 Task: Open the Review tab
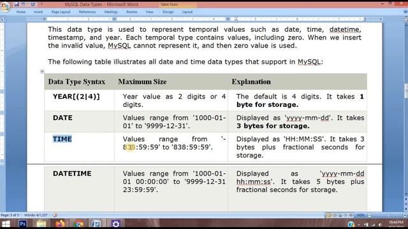pos(132,12)
